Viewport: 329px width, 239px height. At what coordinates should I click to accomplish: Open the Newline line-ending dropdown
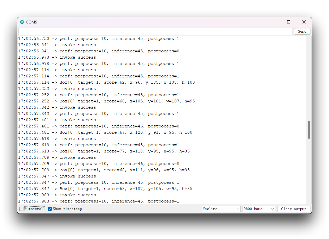pyautogui.click(x=221, y=209)
